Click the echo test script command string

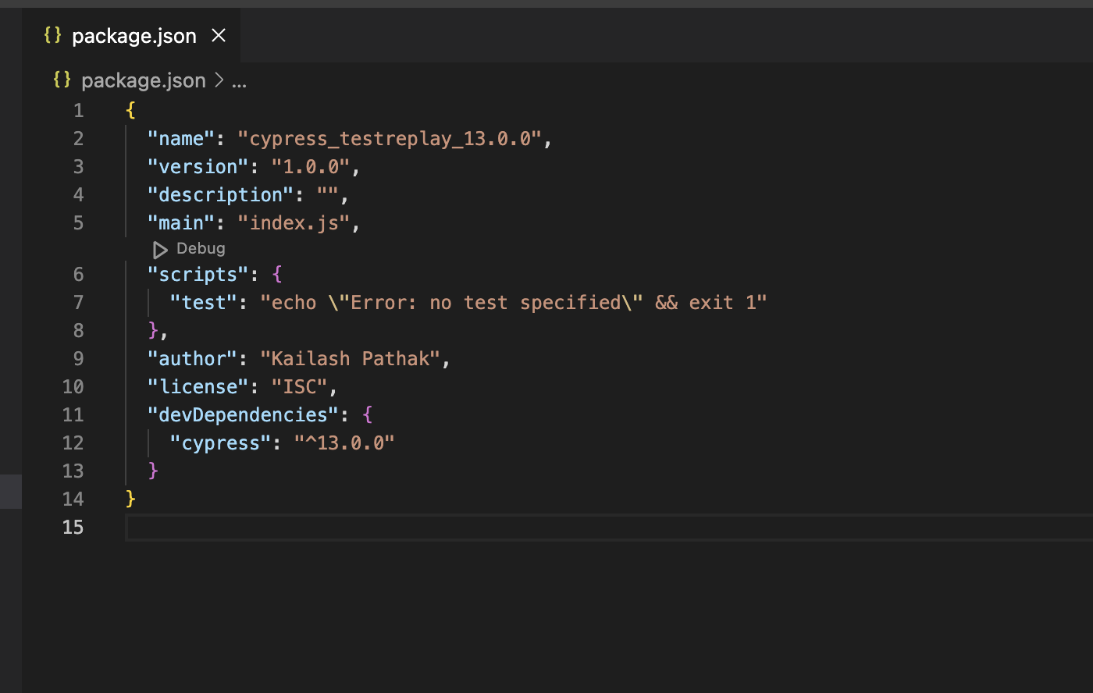pos(513,303)
